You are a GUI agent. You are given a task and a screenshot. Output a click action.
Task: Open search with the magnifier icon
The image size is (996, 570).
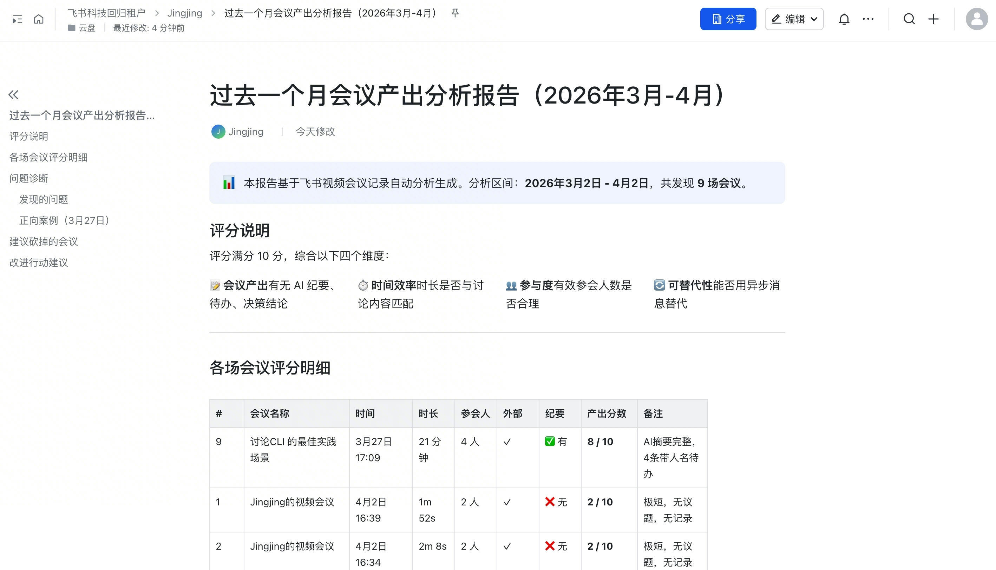pos(909,19)
